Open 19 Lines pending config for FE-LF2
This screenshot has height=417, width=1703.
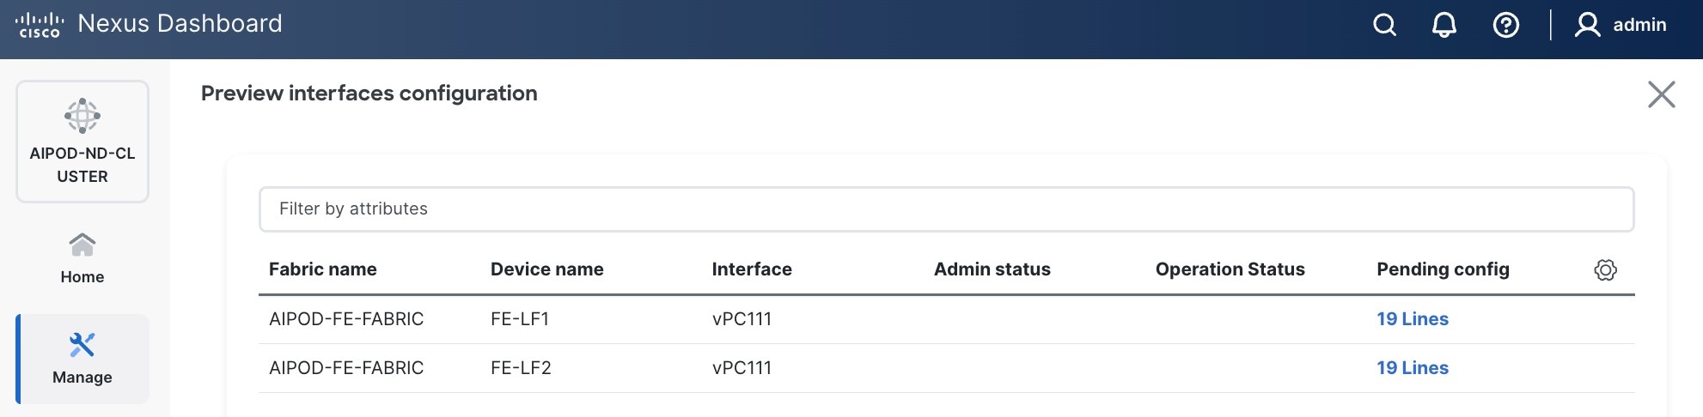pyautogui.click(x=1412, y=368)
